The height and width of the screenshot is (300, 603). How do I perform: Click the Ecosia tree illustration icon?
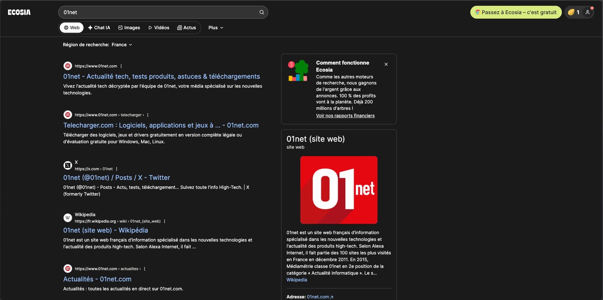click(x=298, y=71)
